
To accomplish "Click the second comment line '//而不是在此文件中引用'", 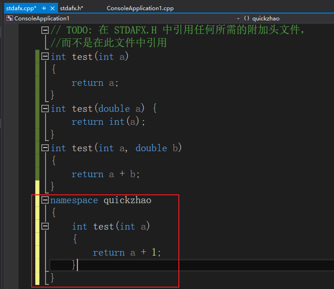I will [108, 43].
